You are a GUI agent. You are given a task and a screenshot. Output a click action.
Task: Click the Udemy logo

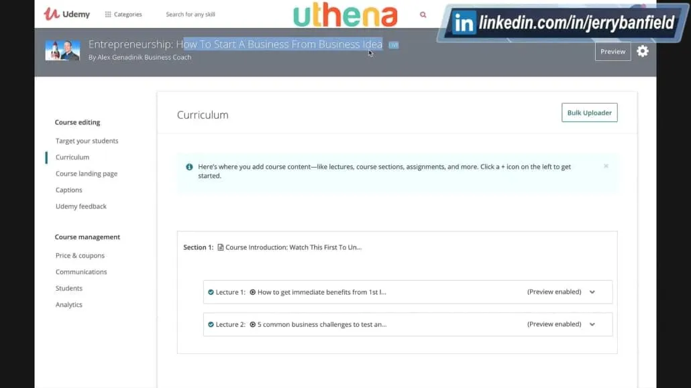pos(66,14)
